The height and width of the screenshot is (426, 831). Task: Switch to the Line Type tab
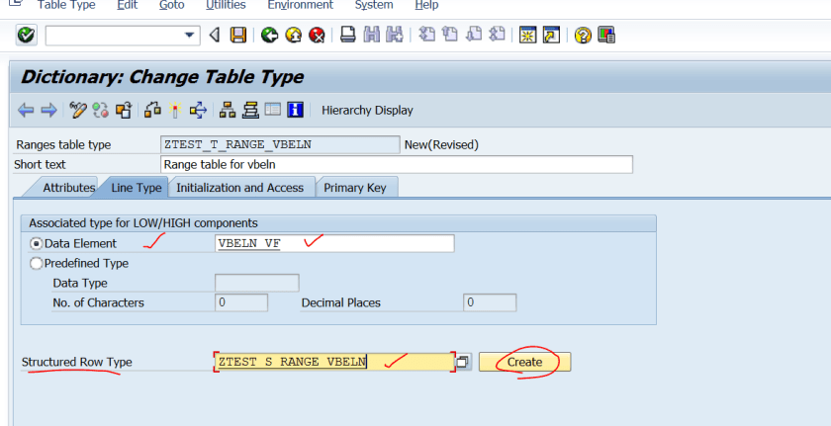137,188
